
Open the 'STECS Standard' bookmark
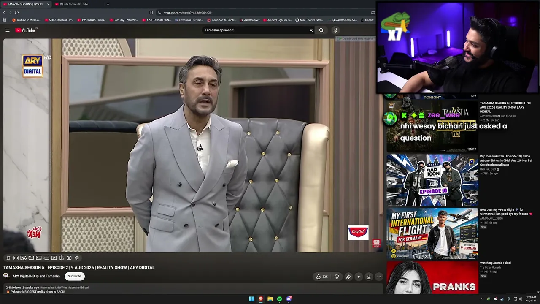click(59, 20)
